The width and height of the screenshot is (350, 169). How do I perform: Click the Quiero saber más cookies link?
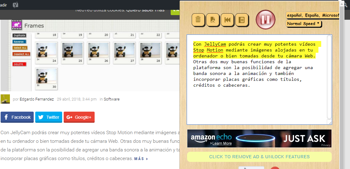[145, 10]
